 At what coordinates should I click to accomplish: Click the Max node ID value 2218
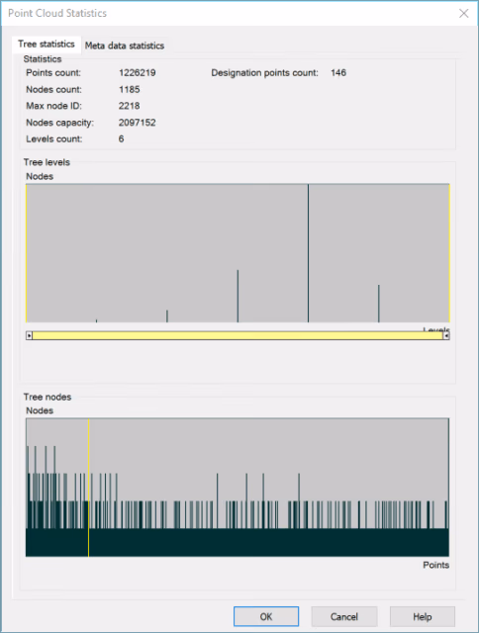coord(130,106)
